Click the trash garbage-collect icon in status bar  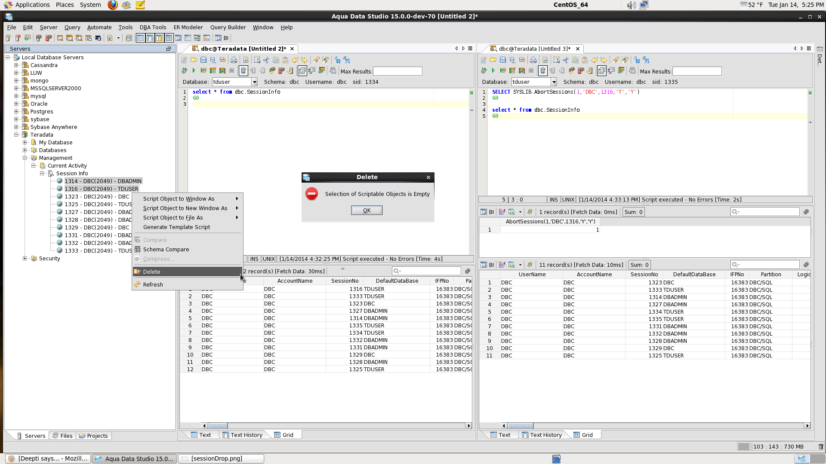coord(820,446)
